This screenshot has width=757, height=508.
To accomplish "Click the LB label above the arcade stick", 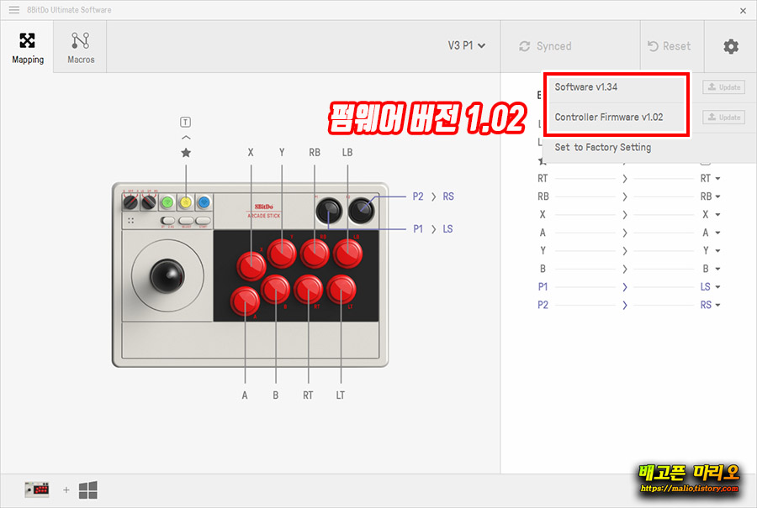I will (347, 152).
